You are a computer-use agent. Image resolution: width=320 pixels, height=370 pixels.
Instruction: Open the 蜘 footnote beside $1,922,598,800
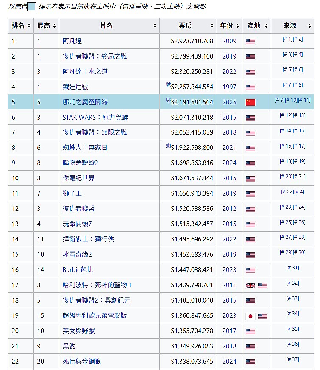point(168,146)
